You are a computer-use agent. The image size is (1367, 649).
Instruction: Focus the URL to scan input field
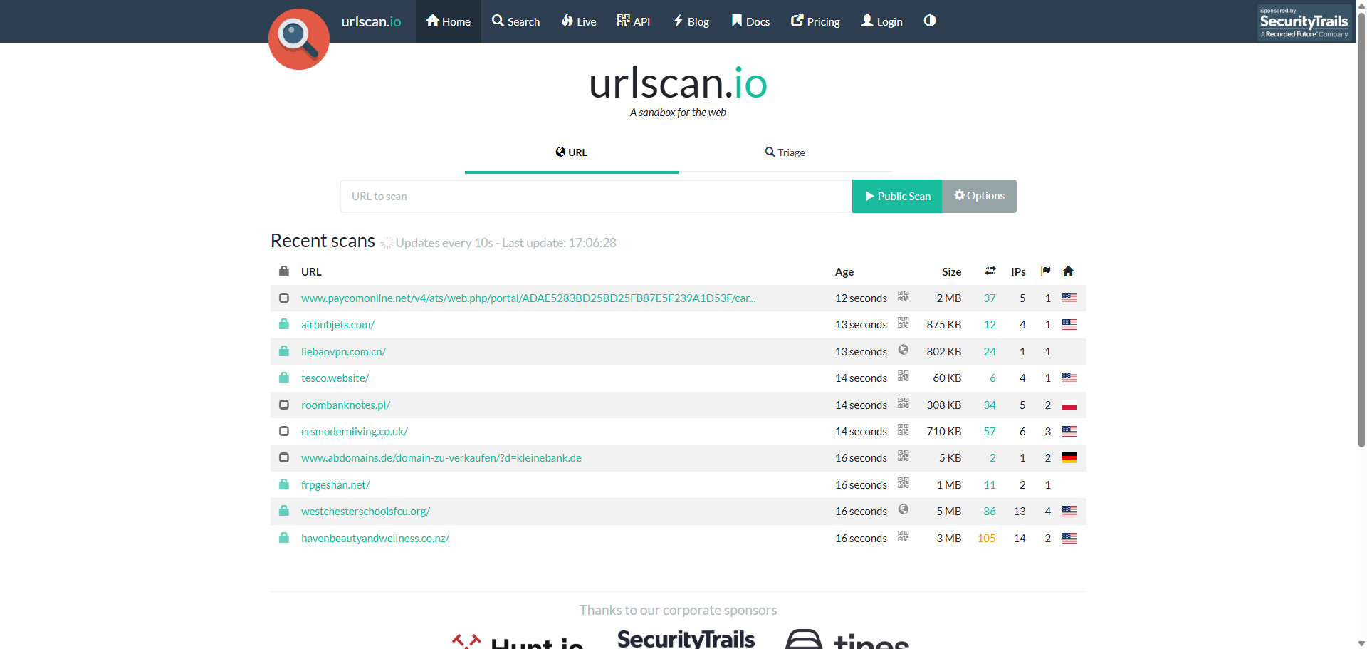tap(596, 196)
